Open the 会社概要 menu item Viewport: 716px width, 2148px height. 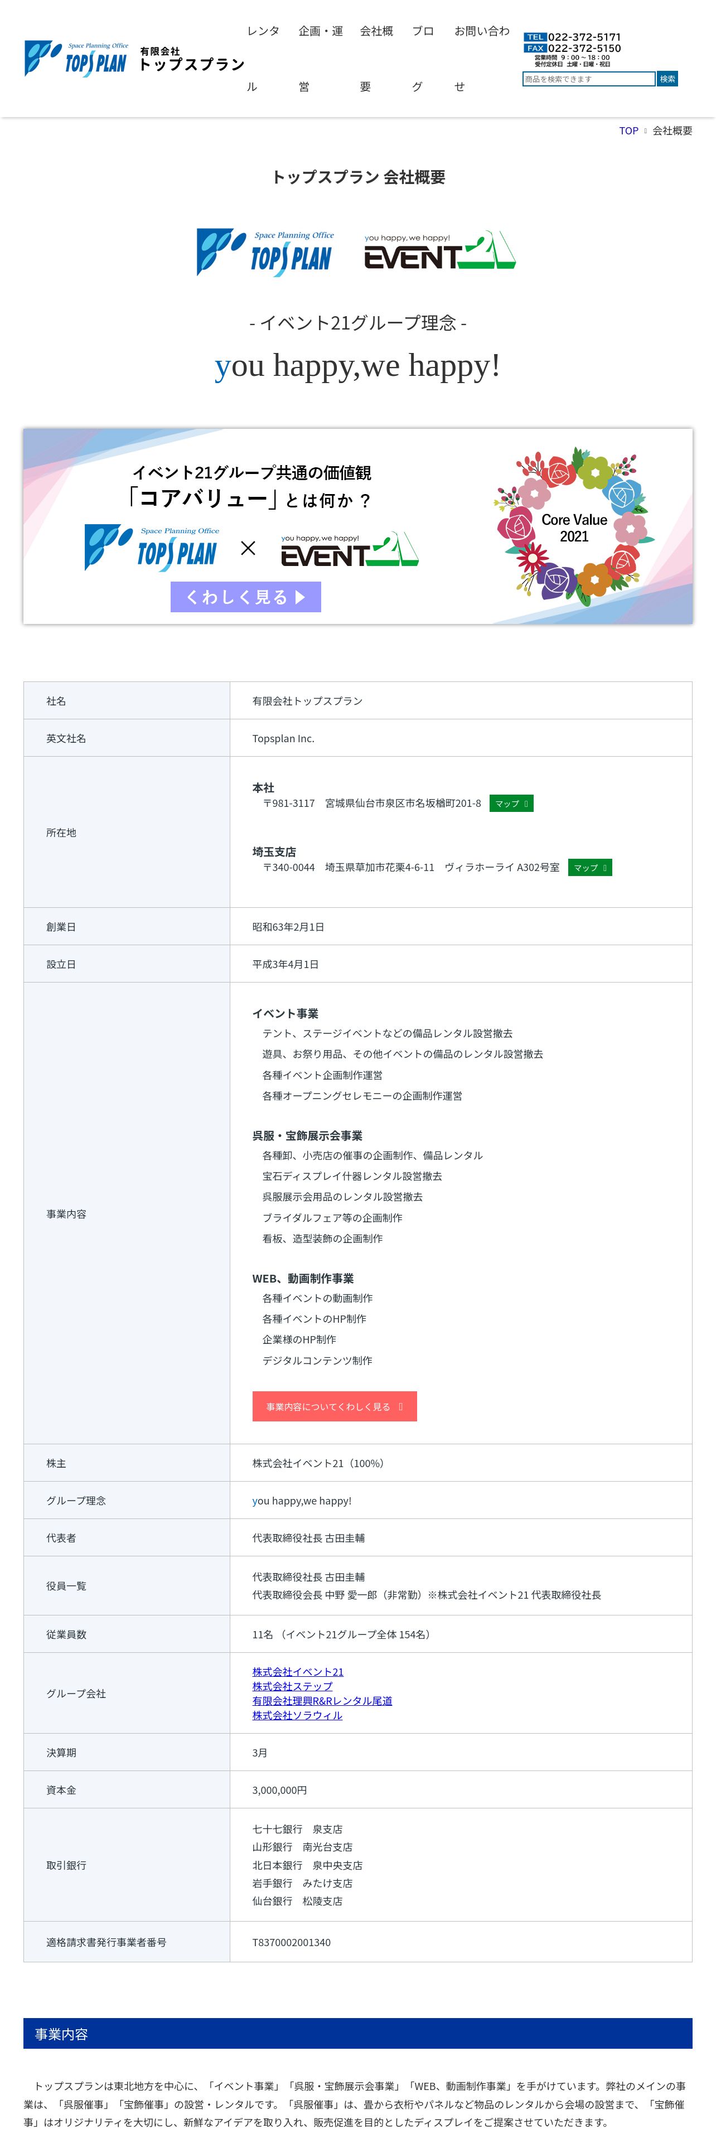[377, 59]
